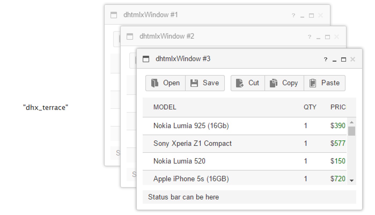
Task: Click the window icon of dhtmlxWindow #1
Action: (x=114, y=15)
